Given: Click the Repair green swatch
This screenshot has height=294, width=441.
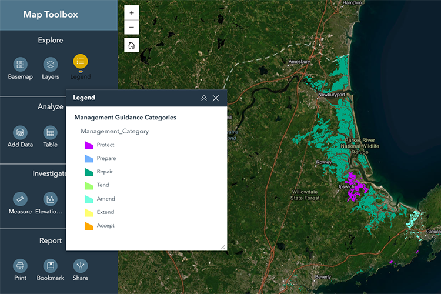Looking at the screenshot, I should pyautogui.click(x=89, y=172).
